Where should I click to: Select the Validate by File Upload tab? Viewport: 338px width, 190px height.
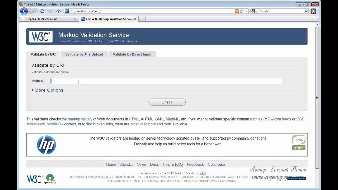click(x=84, y=54)
